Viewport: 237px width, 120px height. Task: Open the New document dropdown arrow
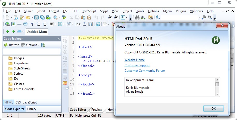tap(11, 18)
